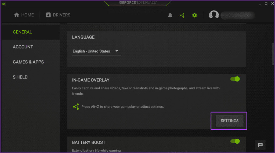This screenshot has width=275, height=153.
Task: Click the Drivers download icon
Action: click(48, 15)
